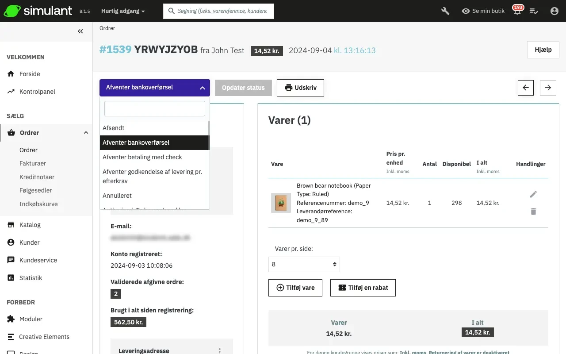Collapse sidebar using double chevron icon

pyautogui.click(x=80, y=31)
